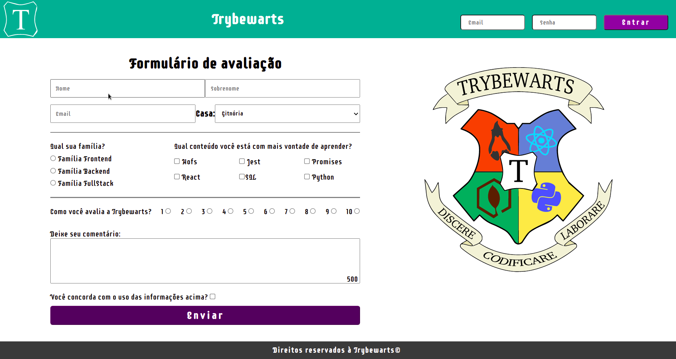Enable the Jest checkbox

click(x=242, y=161)
